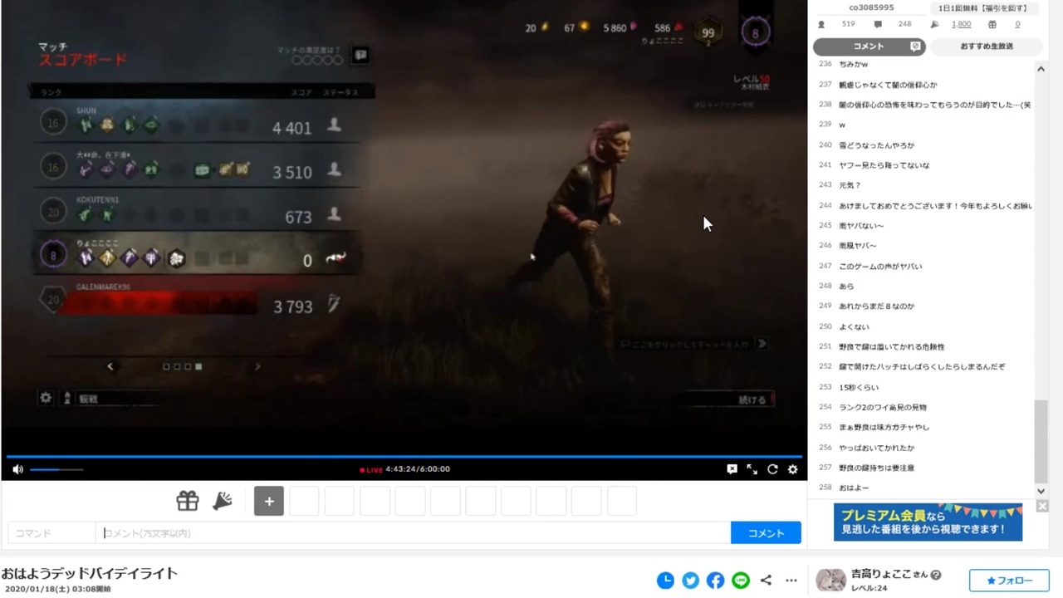Close the premium member ad banner

coord(1042,506)
